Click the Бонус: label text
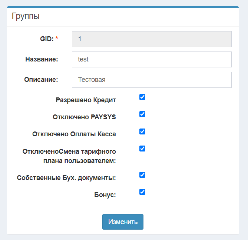The width and height of the screenshot is (248, 240). click(x=105, y=195)
